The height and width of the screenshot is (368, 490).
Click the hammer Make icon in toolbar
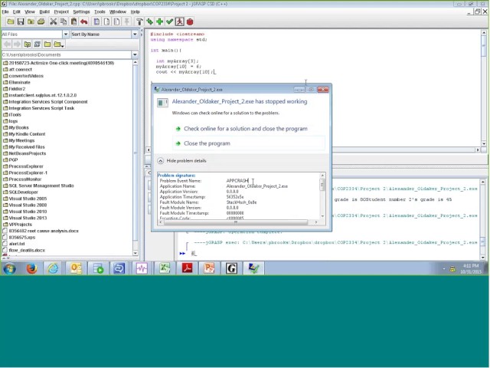point(139,21)
